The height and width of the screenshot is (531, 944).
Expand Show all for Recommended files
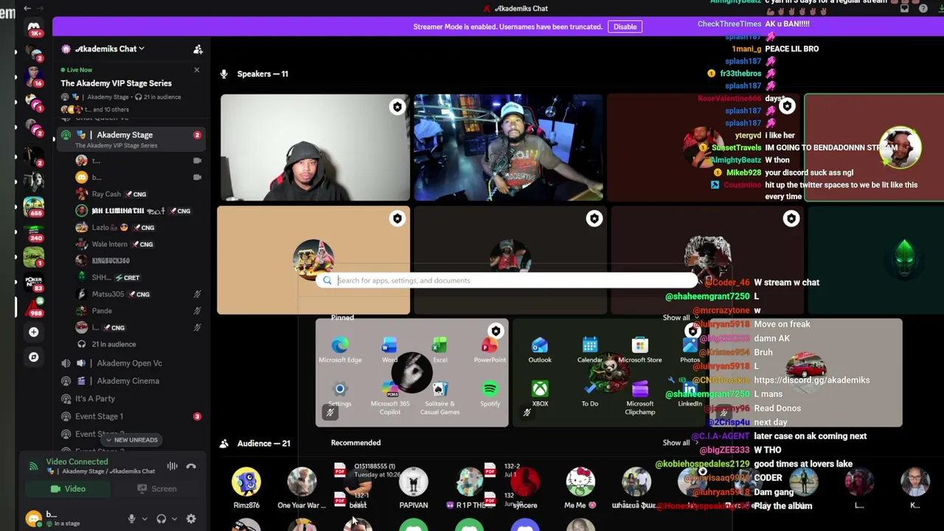coord(679,442)
